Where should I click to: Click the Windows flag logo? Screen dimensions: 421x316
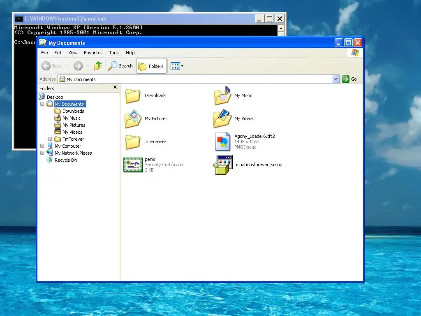coord(355,52)
